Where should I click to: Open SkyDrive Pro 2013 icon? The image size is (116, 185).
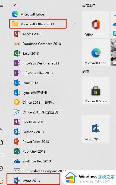tap(17, 161)
